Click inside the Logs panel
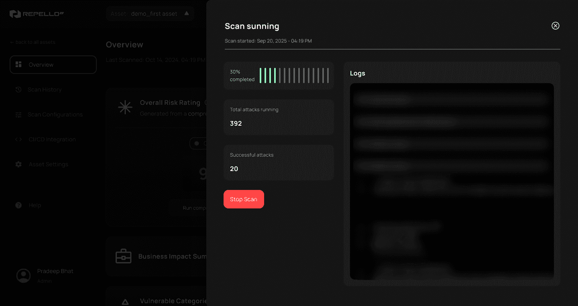The image size is (578, 306). 452,181
